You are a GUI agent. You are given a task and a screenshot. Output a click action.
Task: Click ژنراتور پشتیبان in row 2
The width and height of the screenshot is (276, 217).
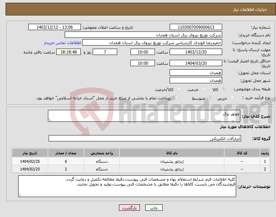[x=172, y=169]
